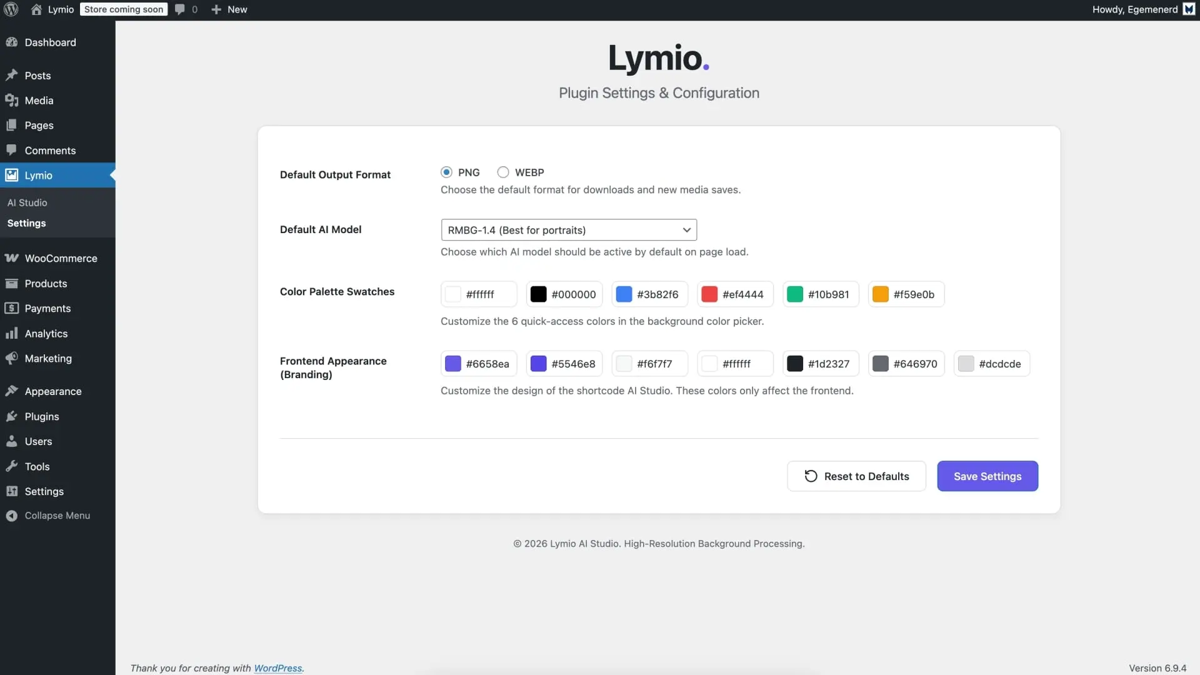1200x675 pixels.
Task: Select the PNG output format
Action: pyautogui.click(x=446, y=172)
